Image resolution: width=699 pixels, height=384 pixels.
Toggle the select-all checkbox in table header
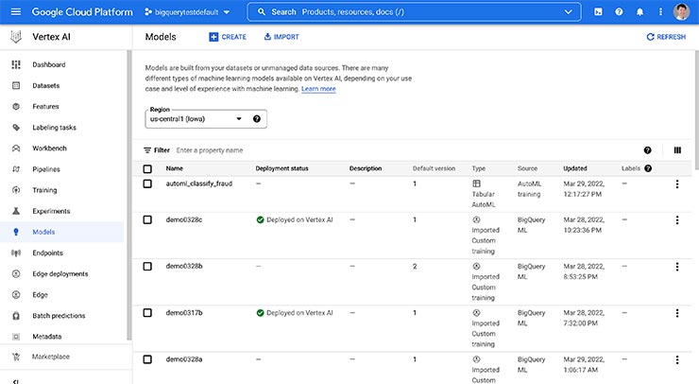[147, 168]
